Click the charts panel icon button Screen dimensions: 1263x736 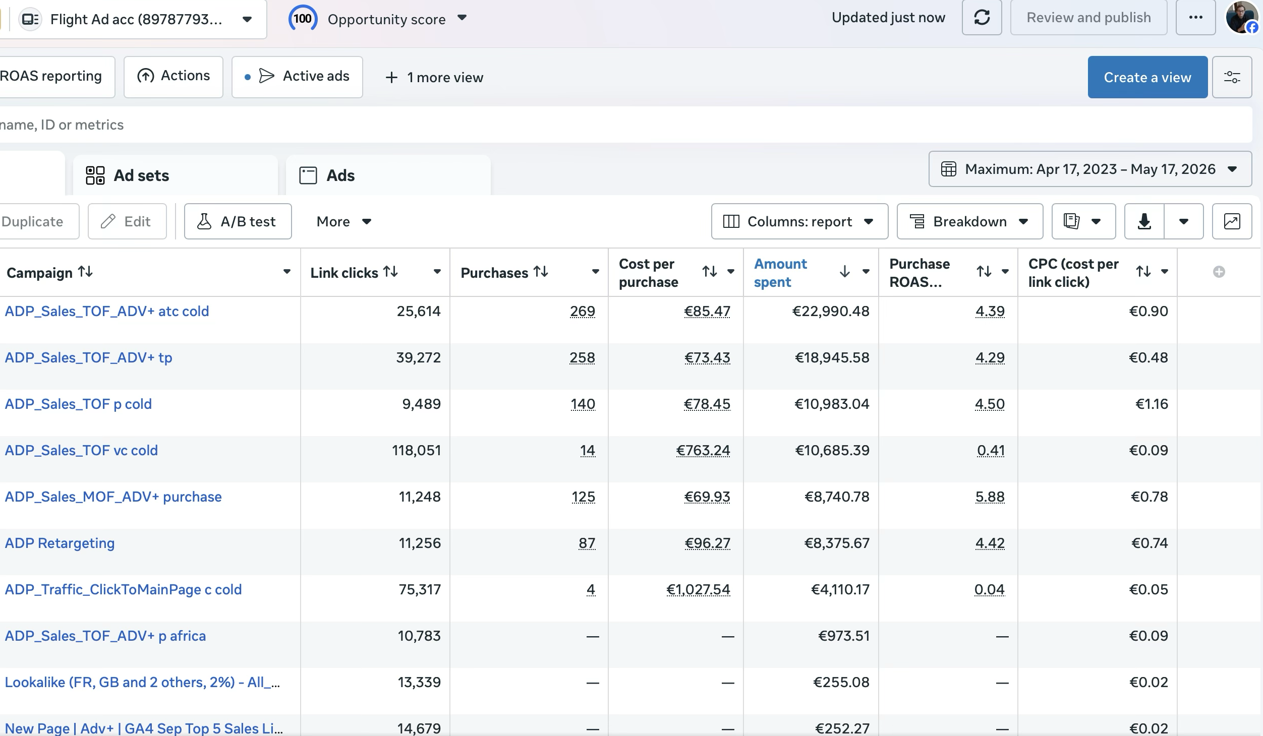tap(1232, 221)
